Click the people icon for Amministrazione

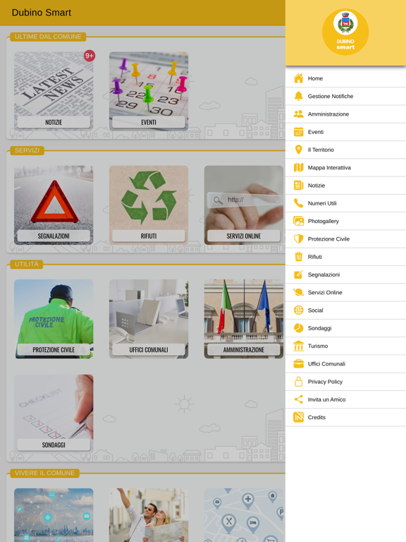coord(298,114)
